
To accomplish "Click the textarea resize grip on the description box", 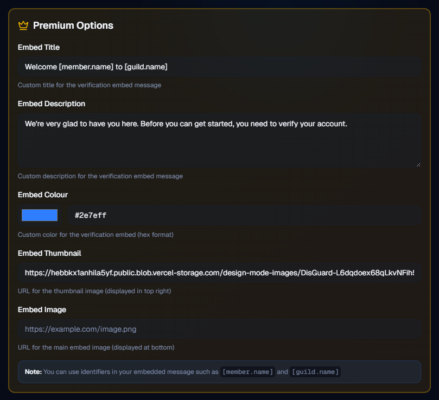I will [418, 164].
